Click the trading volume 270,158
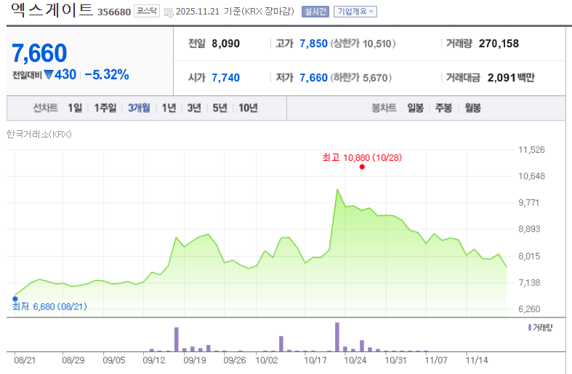Screen dimensions: 572x374 (x=499, y=44)
